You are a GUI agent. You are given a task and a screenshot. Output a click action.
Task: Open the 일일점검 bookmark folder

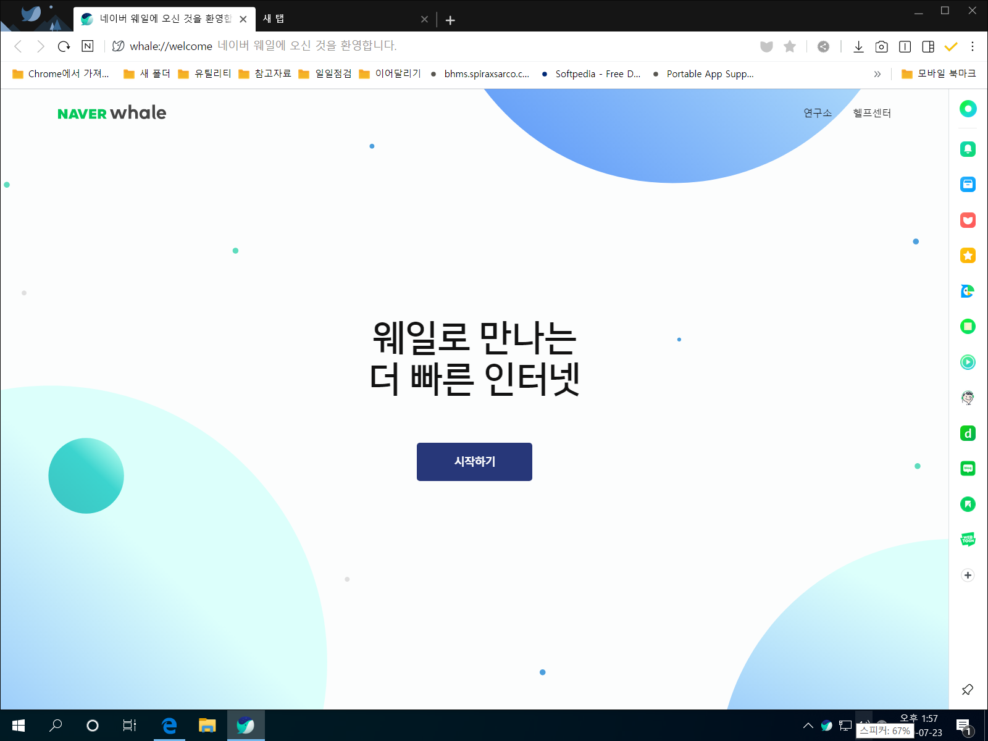[x=325, y=74]
